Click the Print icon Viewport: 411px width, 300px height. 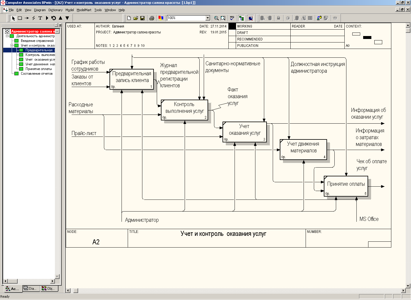coord(152,18)
